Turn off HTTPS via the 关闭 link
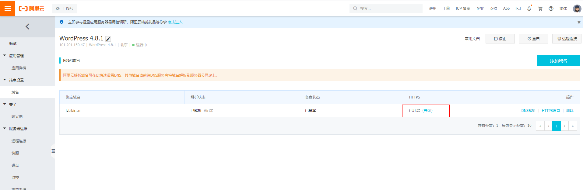583x190 pixels. [427, 111]
